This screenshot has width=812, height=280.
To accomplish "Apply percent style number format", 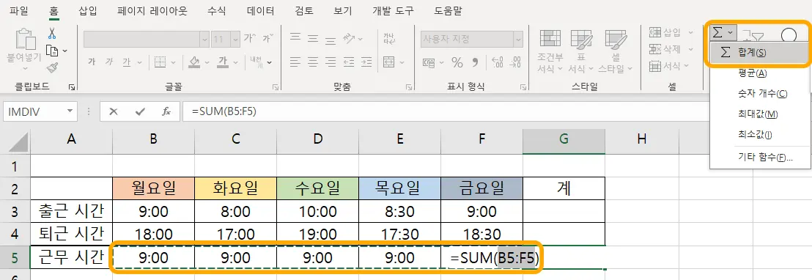I will (x=457, y=62).
